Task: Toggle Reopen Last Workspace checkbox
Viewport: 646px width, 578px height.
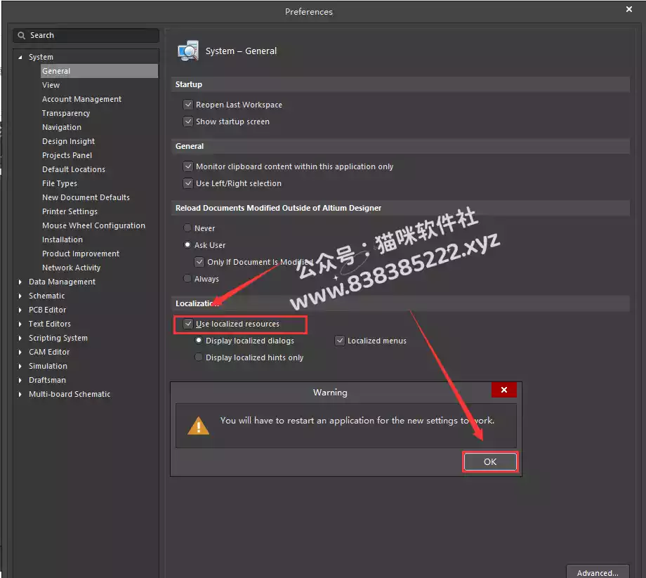Action: point(188,105)
